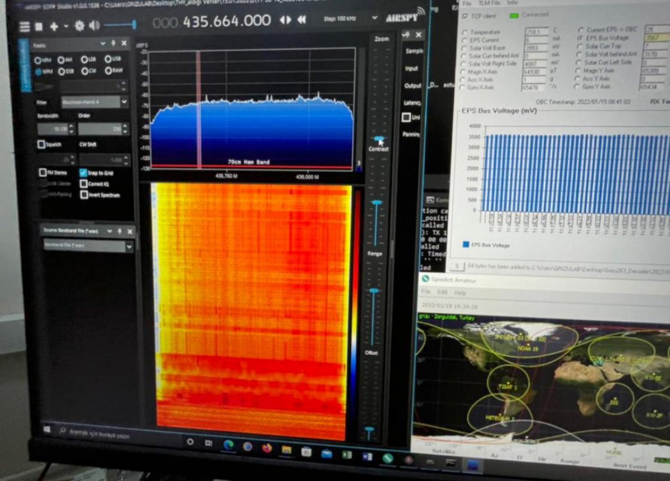The image size is (670, 481).
Task: Launch Microsoft Edge from the taskbar
Action: click(x=228, y=445)
